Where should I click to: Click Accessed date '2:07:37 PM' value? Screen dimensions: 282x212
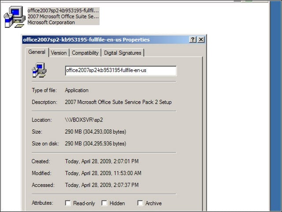click(102, 185)
